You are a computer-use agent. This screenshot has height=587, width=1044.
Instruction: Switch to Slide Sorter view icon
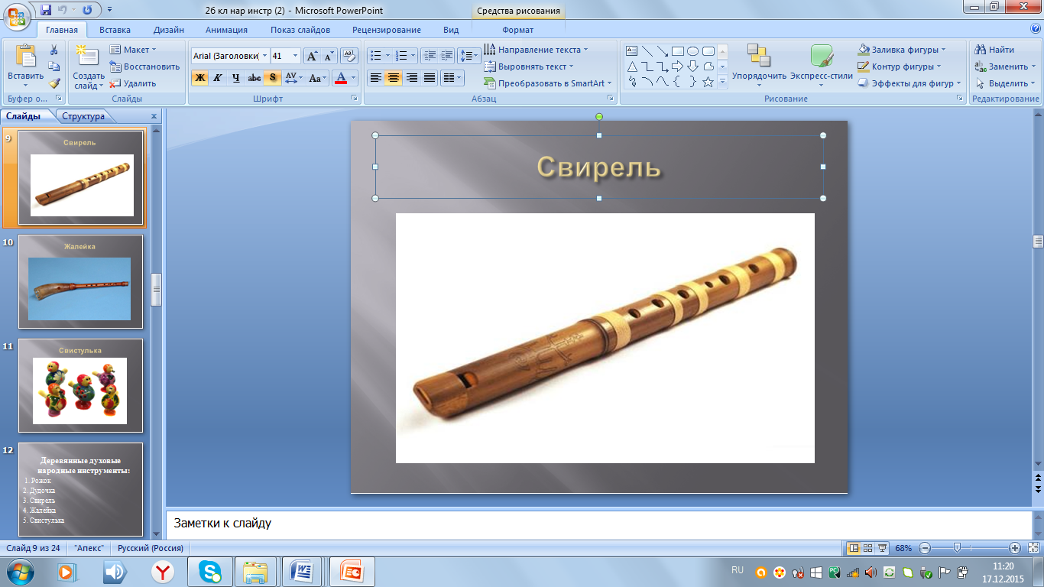click(868, 548)
